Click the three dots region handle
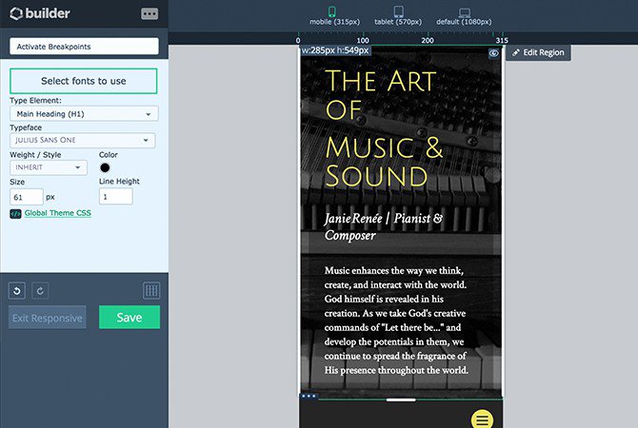 309,396
